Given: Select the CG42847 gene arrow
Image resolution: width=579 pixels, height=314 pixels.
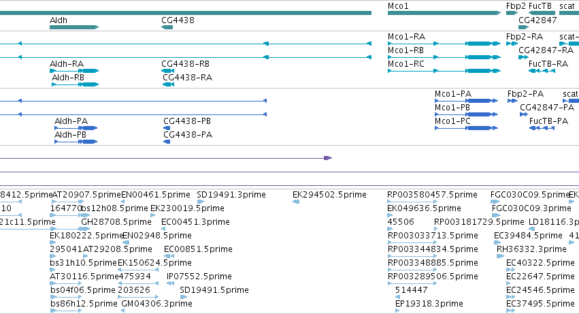Looking at the screenshot, I should point(524,27).
